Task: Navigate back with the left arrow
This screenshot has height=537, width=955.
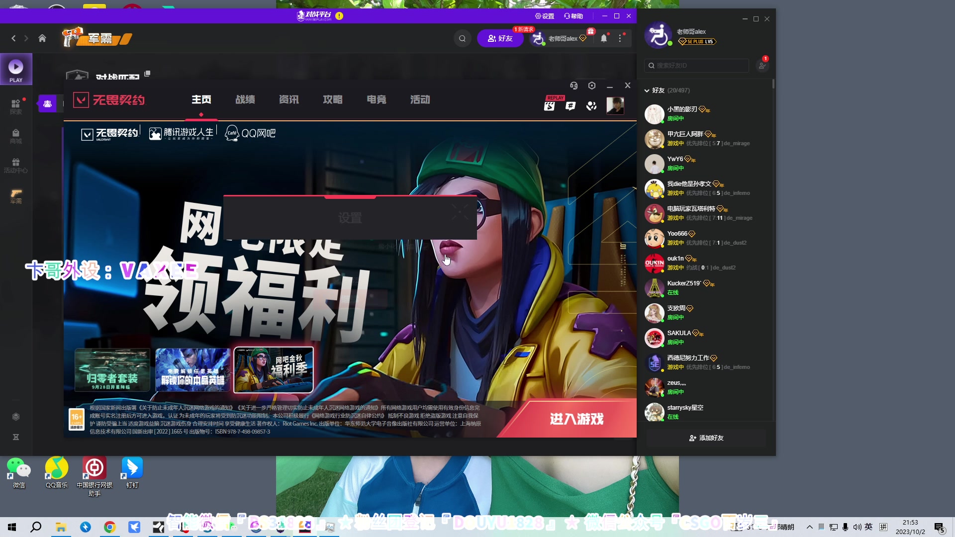Action: (13, 38)
